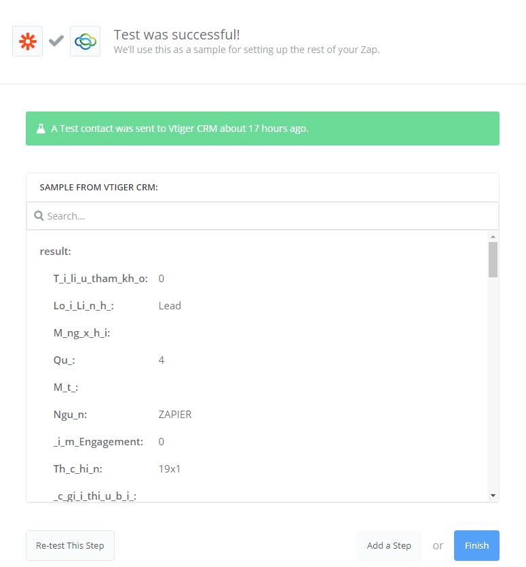Click the magnifying glass search icon
This screenshot has width=526, height=567.
click(x=39, y=216)
